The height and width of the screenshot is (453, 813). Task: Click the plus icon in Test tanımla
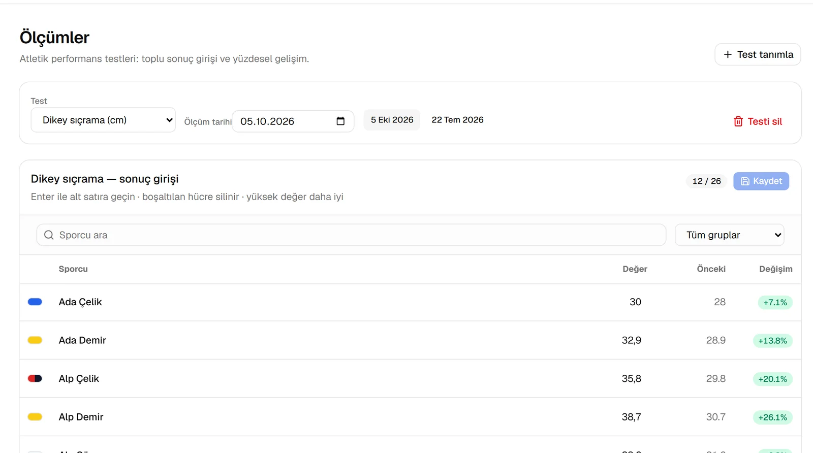pos(728,54)
